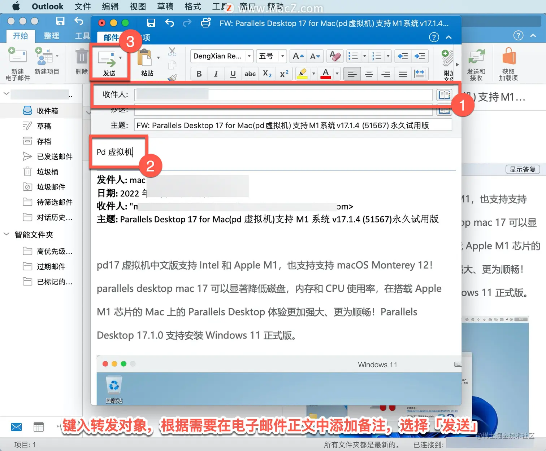Click the 新建项目 new items icon
546x451 pixels.
coord(44,56)
